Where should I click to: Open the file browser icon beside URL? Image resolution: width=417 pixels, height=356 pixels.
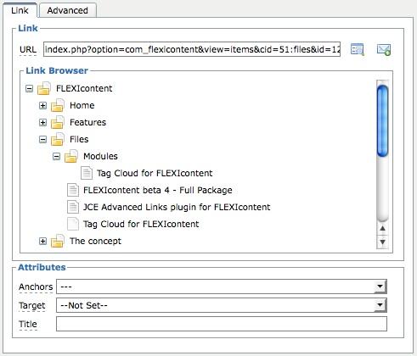(x=357, y=49)
